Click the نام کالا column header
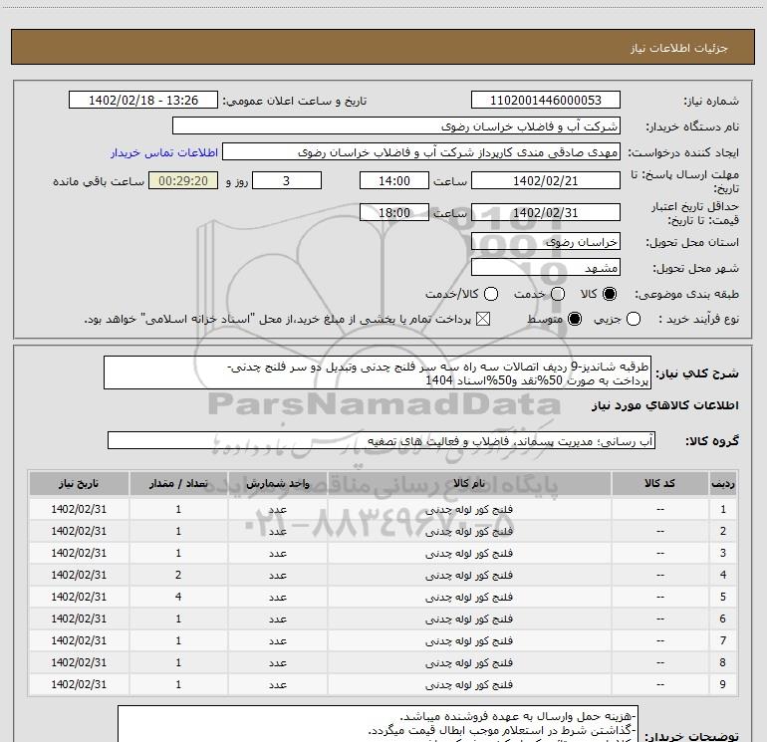Viewport: 767px width, 742px height. tap(469, 484)
